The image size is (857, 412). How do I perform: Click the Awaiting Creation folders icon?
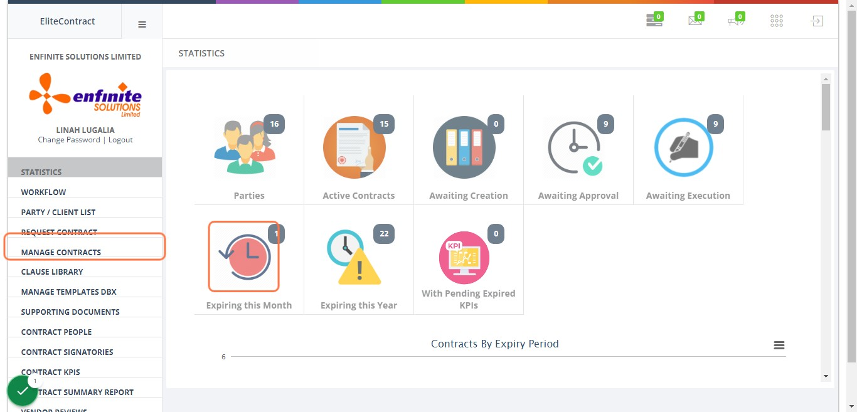pos(464,147)
